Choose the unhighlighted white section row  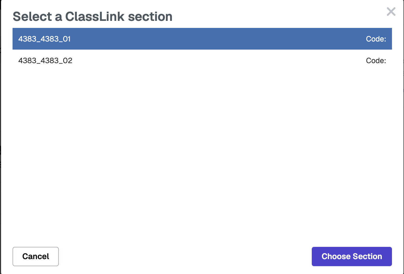[x=202, y=61]
